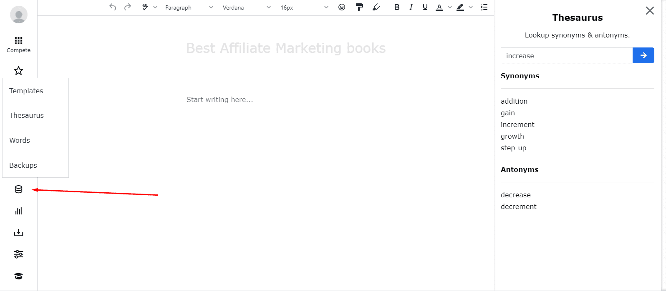Expand the highlight color options chevron
The image size is (666, 291).
[x=471, y=7]
